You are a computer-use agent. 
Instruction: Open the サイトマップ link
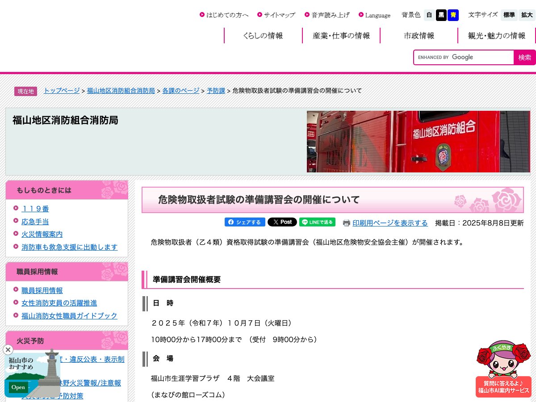coord(279,15)
